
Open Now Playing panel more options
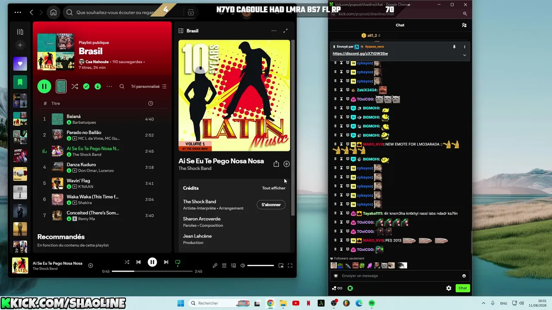(x=274, y=31)
